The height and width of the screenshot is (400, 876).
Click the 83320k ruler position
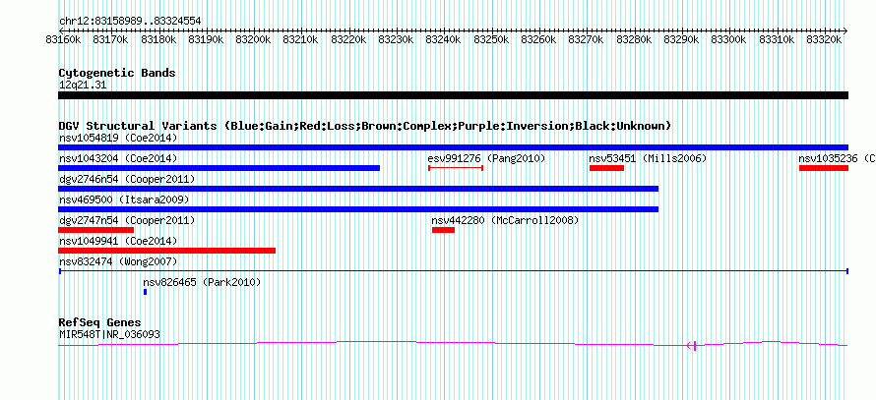pyautogui.click(x=824, y=39)
